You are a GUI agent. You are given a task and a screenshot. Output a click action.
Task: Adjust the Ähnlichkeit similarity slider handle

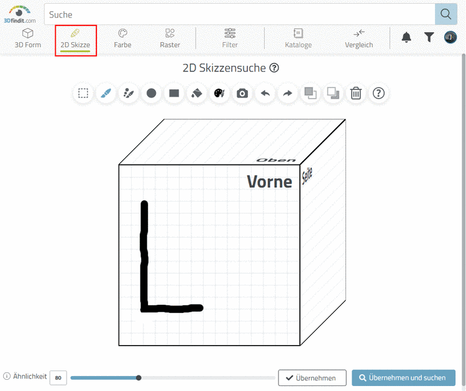point(139,377)
